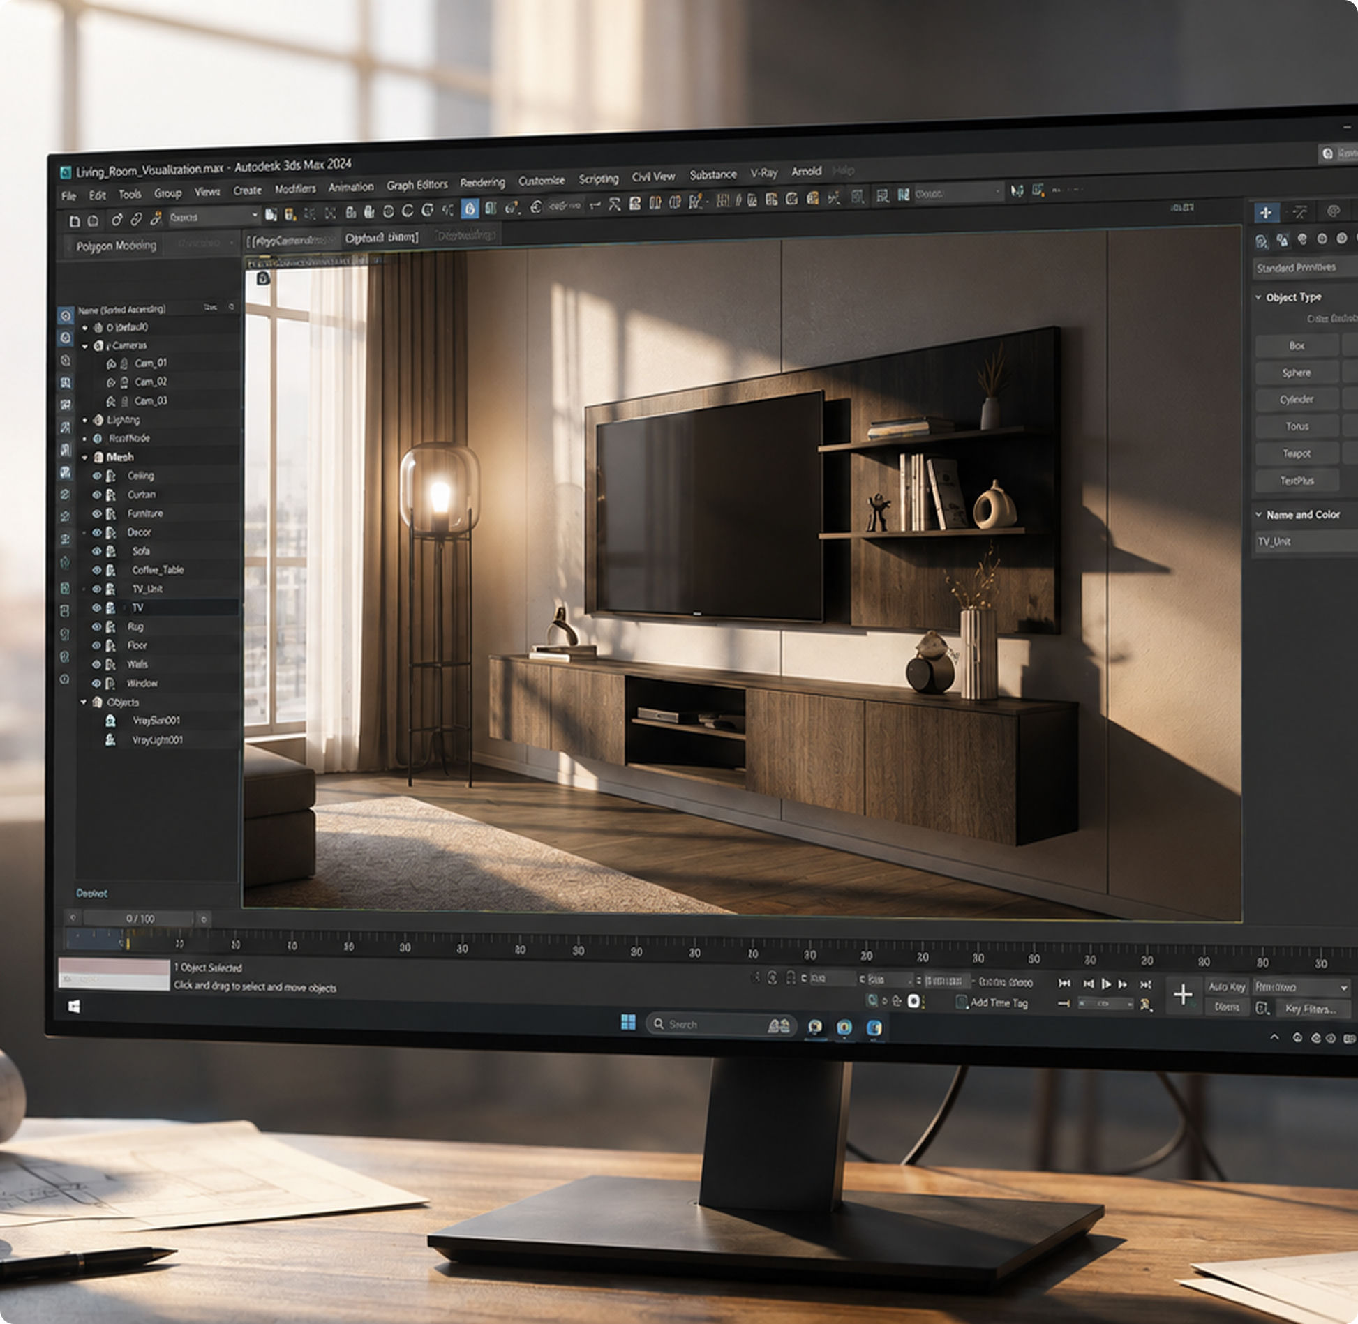1358x1324 pixels.
Task: Click the Open File icon next to New Scene
Action: 93,221
